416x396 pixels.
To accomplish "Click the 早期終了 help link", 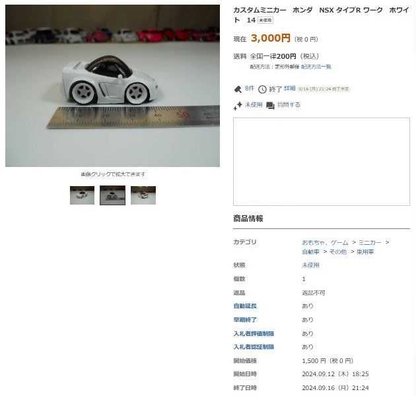I will [245, 320].
